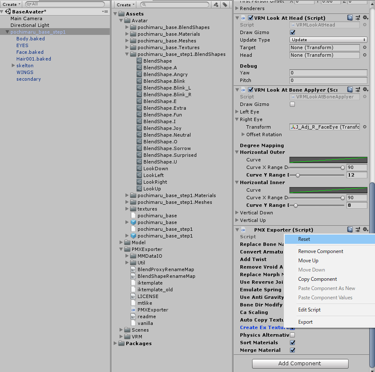This screenshot has height=372, width=375.
Task: Uncheck Sort Materials checkbox
Action: click(x=292, y=342)
